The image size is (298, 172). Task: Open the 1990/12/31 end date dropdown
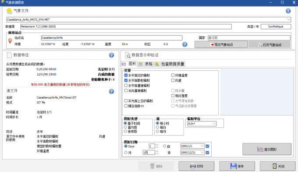[x=202, y=152]
